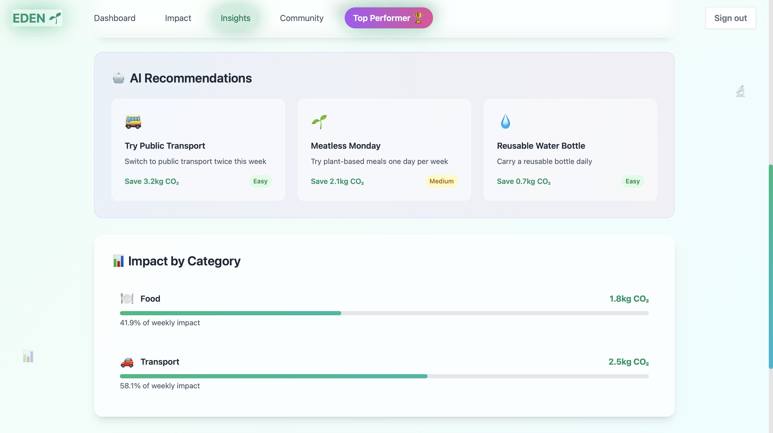Click the Medium difficulty tag
The image size is (773, 433).
[x=441, y=181]
